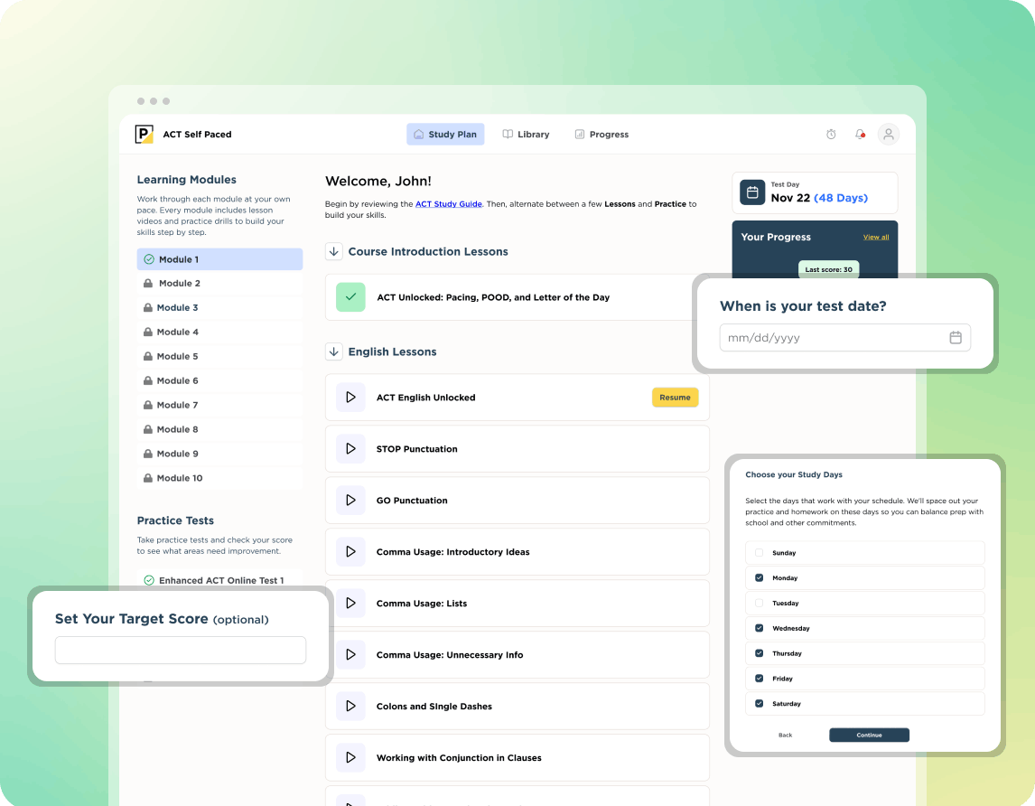Check the Sunday study day
Viewport: 1035px width, 806px height.
759,552
